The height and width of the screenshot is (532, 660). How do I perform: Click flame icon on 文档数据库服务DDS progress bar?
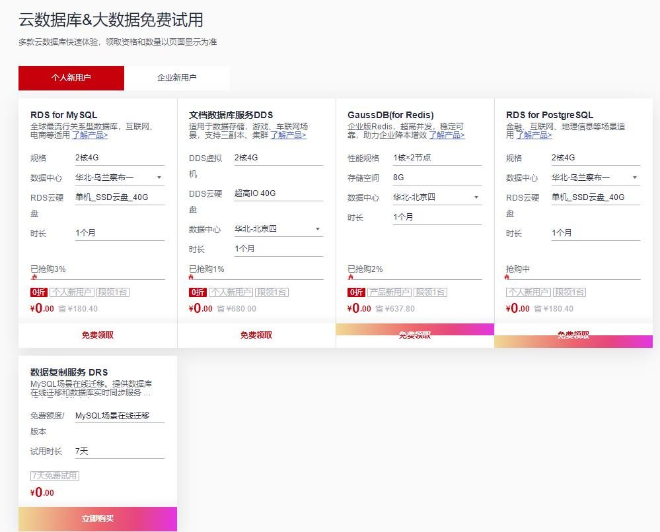(x=191, y=277)
